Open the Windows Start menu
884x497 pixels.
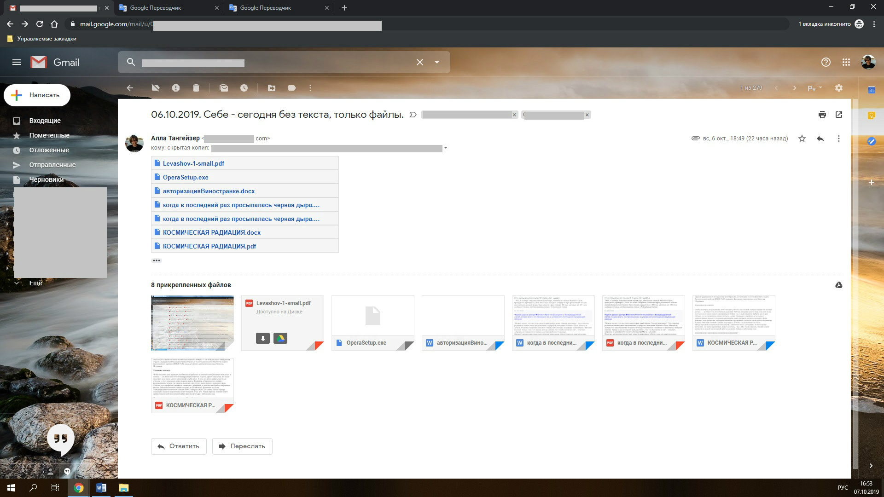[11, 488]
